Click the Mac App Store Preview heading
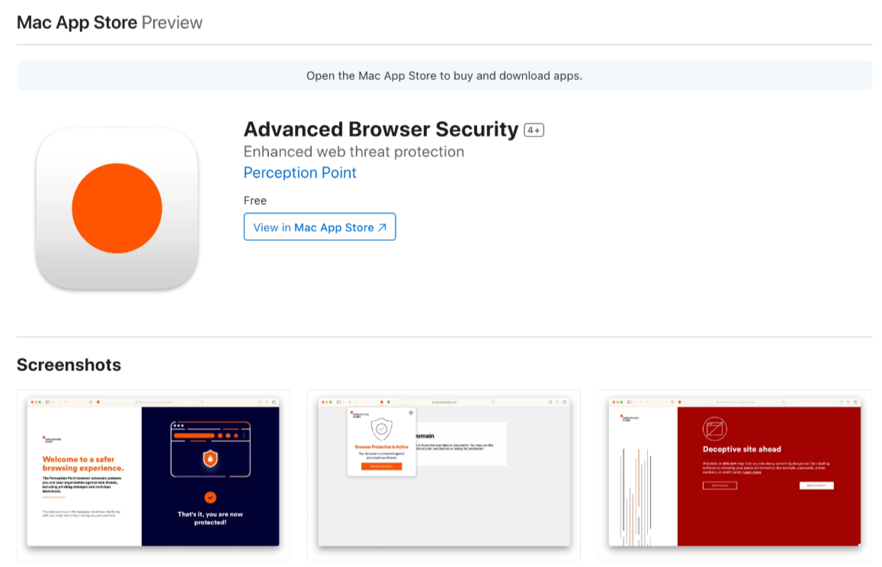This screenshot has width=882, height=567. (x=110, y=23)
